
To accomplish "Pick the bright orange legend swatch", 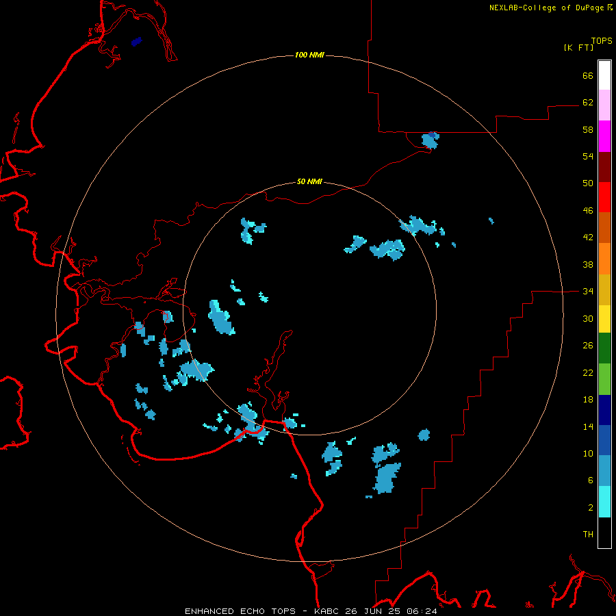I will [x=604, y=259].
